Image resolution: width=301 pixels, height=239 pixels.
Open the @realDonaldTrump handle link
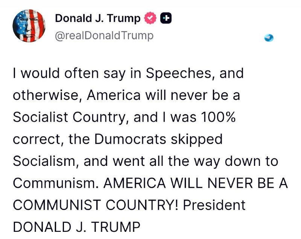(104, 36)
